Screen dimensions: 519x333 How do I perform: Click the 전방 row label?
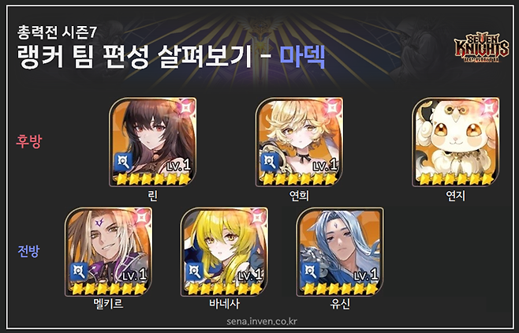[28, 251]
